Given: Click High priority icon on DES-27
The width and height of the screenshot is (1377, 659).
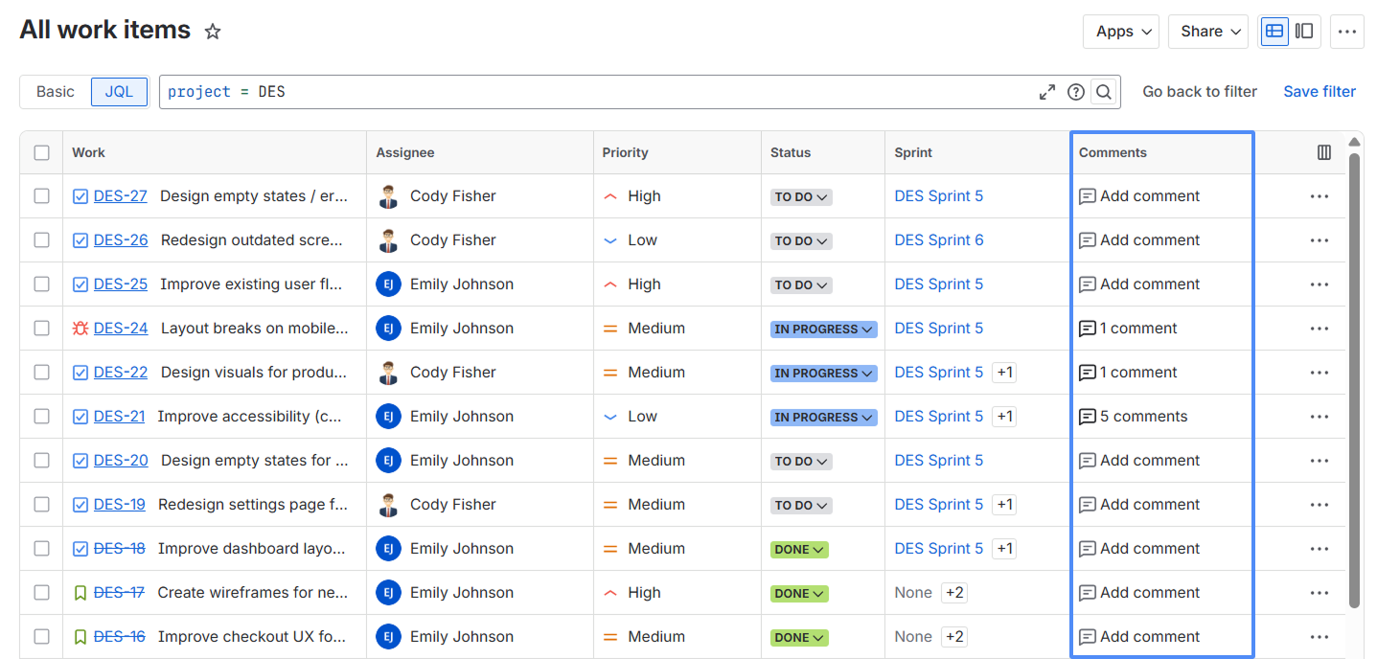Looking at the screenshot, I should (610, 196).
